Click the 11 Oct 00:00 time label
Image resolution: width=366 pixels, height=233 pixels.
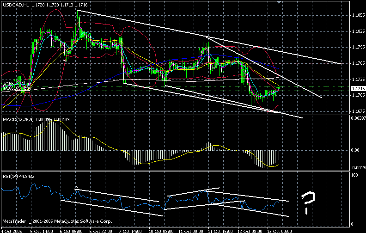(191, 231)
